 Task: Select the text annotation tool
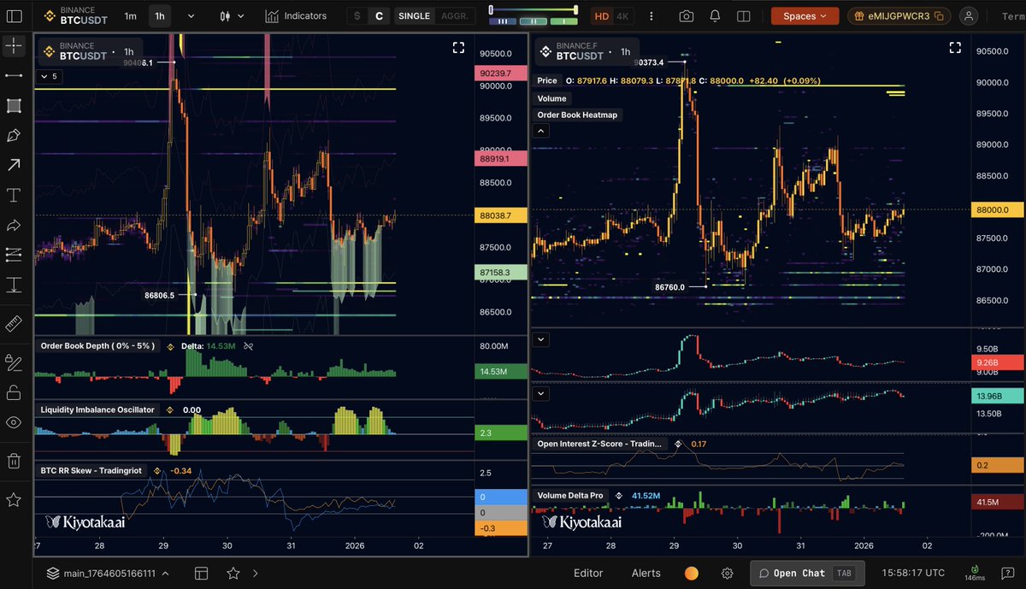point(14,195)
